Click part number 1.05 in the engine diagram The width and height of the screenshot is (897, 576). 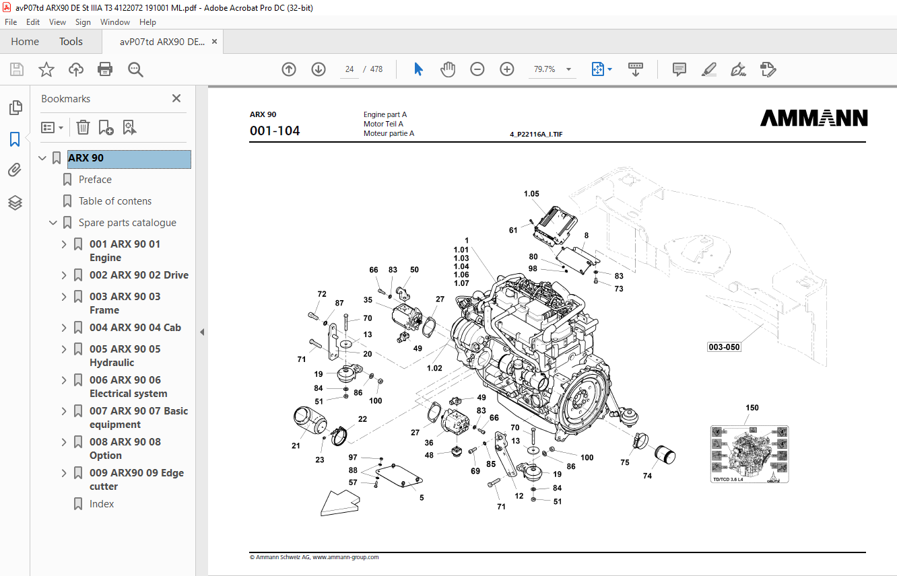(x=531, y=194)
